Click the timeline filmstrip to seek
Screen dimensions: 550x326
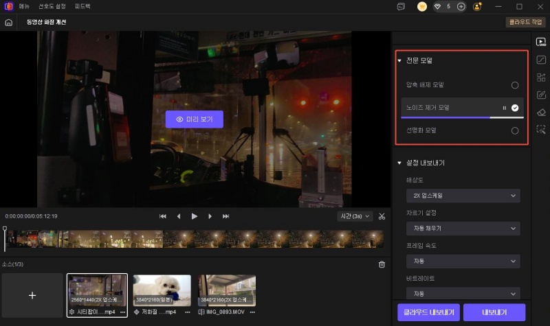click(x=206, y=238)
